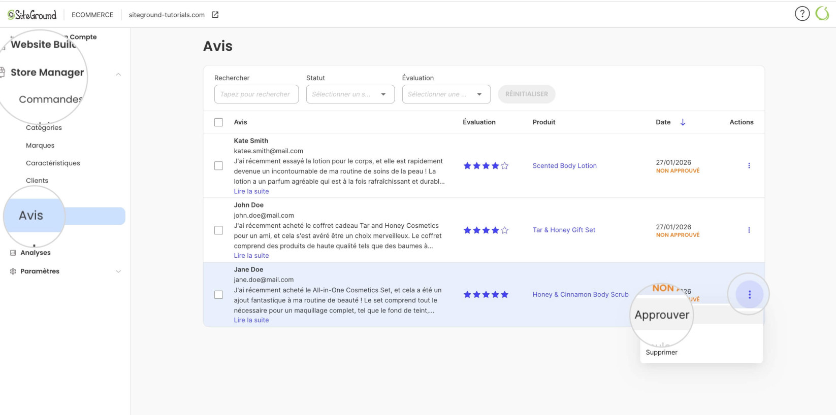Screen dimensions: 836x415
Task: Open the help question mark icon
Action: [802, 14]
